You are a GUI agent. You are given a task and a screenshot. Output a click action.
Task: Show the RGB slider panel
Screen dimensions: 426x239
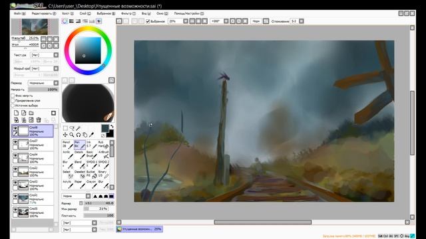tap(71, 21)
